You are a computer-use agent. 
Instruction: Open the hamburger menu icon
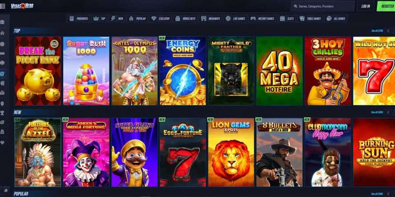[3, 6]
